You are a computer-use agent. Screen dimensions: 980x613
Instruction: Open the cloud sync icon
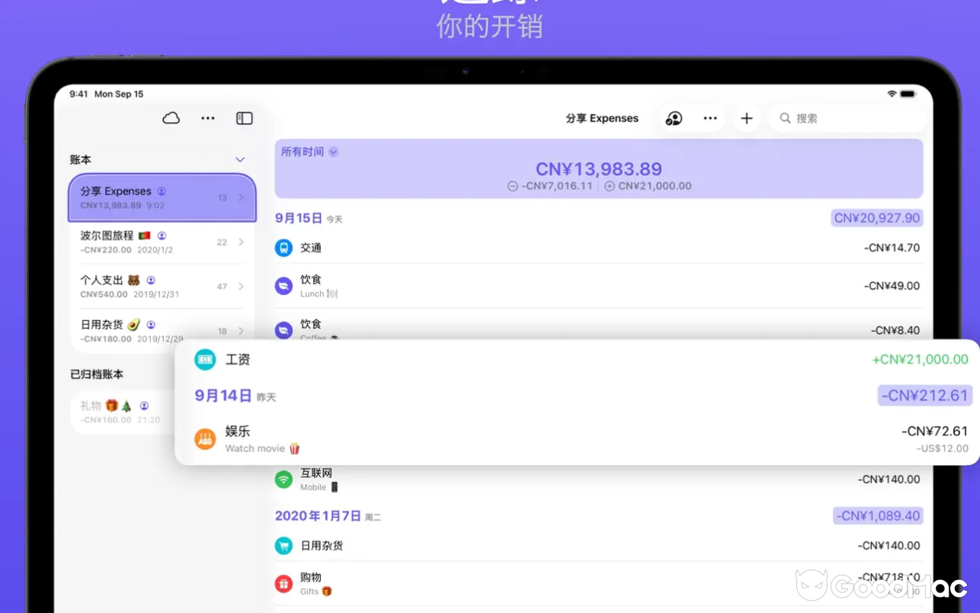pos(170,118)
